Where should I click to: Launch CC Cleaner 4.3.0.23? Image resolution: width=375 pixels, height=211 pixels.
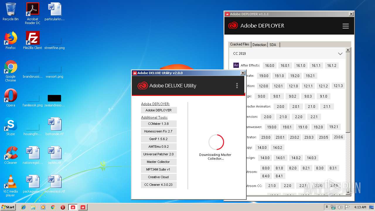[x=158, y=185]
